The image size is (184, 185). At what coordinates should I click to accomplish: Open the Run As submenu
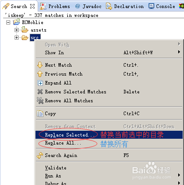(109, 176)
